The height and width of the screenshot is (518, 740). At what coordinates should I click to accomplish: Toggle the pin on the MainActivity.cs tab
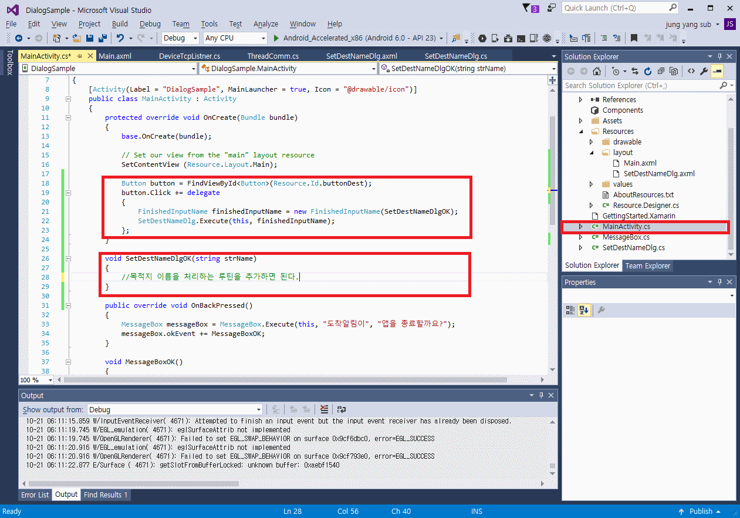coord(80,56)
